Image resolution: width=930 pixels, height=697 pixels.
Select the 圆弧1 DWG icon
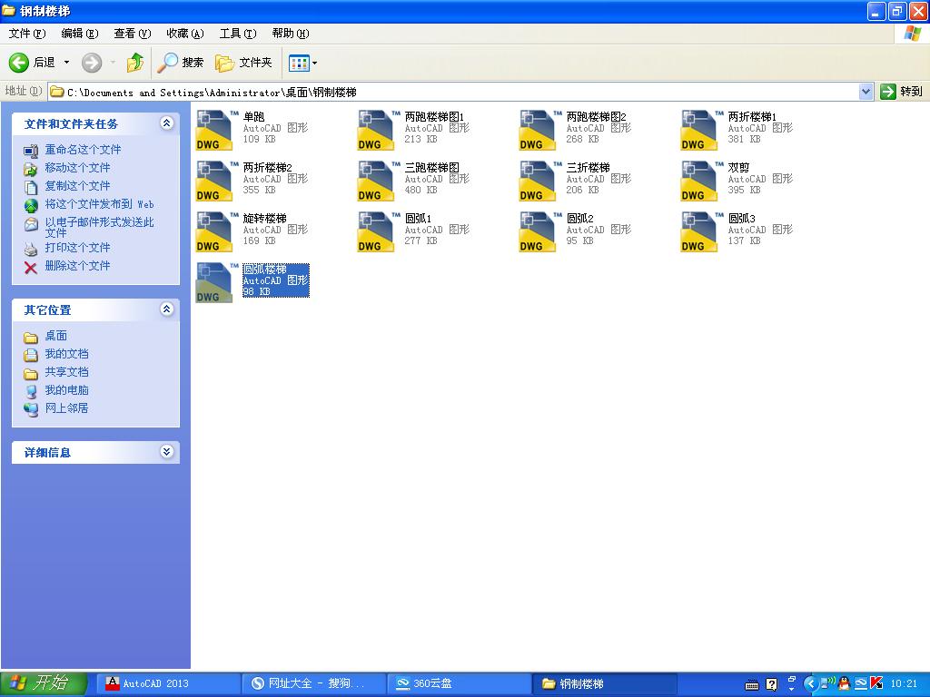(x=376, y=232)
